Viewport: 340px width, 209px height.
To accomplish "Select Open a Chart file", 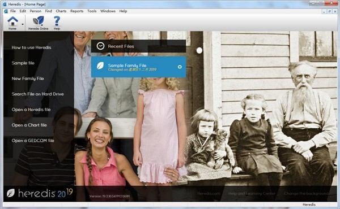I will [x=29, y=125].
